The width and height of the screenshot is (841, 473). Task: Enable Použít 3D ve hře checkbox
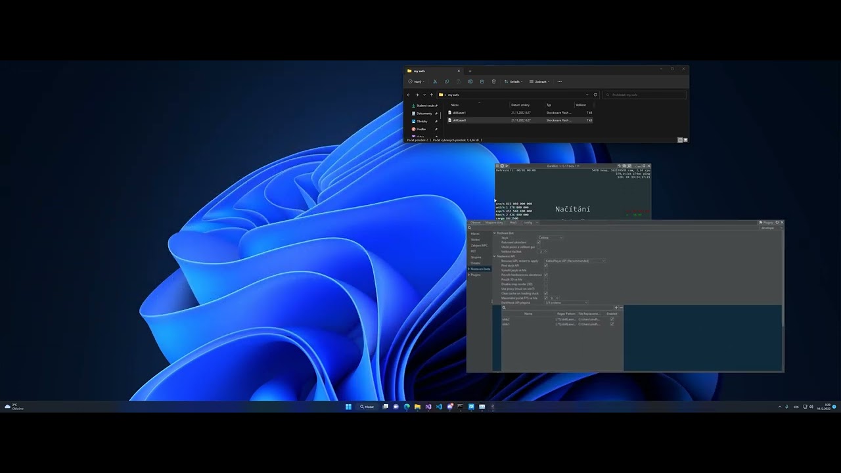(x=546, y=279)
